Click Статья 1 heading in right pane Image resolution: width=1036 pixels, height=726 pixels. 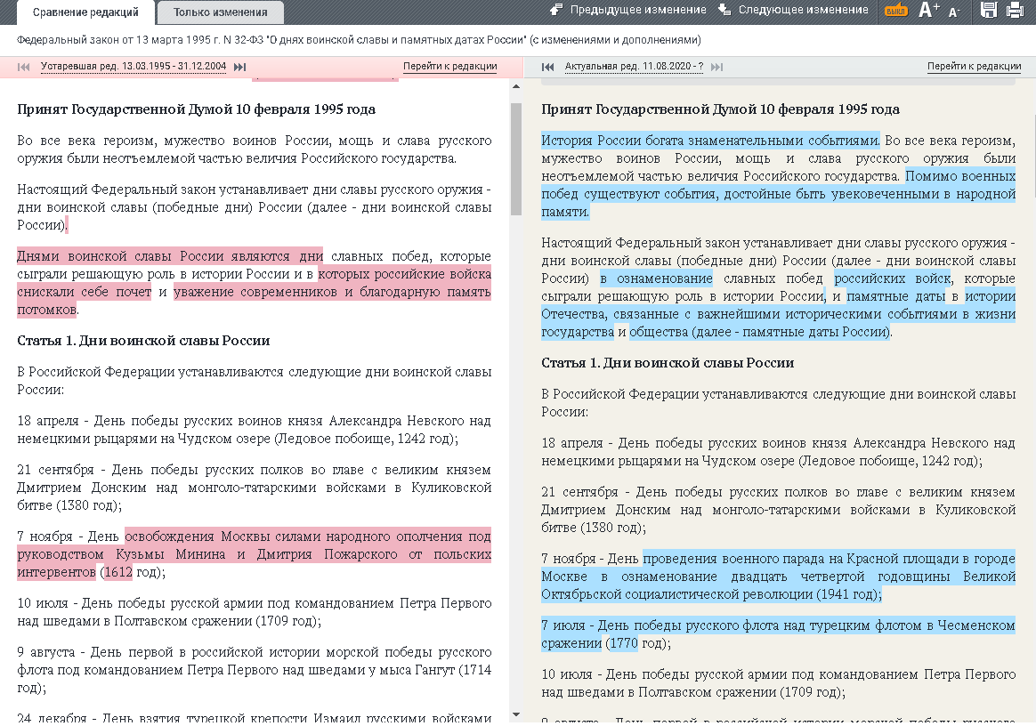668,363
